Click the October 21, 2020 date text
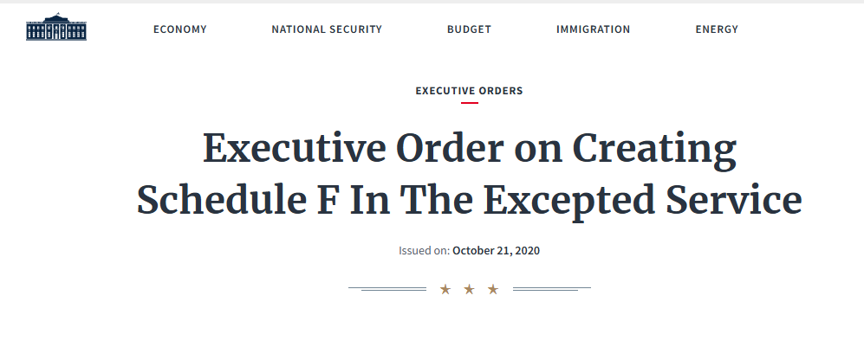The height and width of the screenshot is (347, 864). click(x=496, y=251)
